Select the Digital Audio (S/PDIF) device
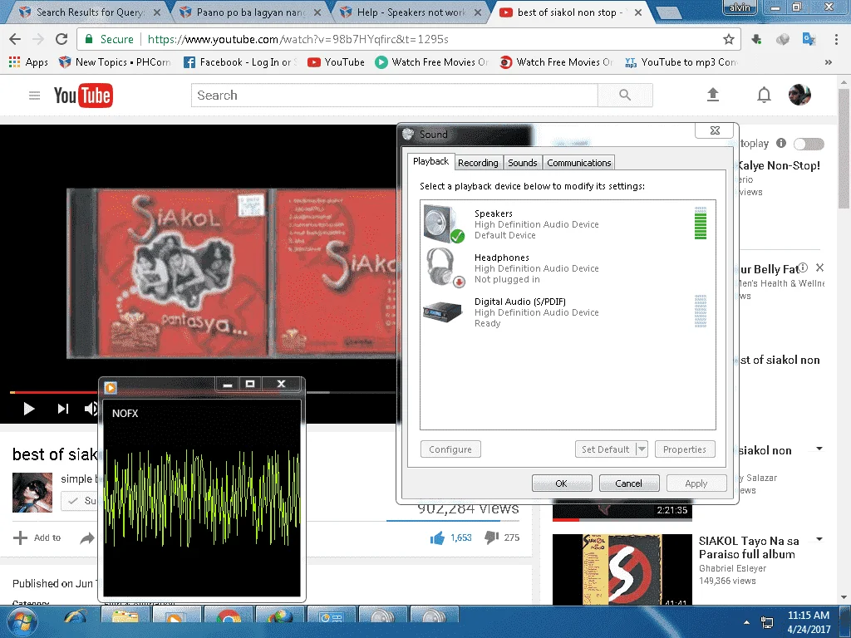This screenshot has height=638, width=851. [x=567, y=312]
